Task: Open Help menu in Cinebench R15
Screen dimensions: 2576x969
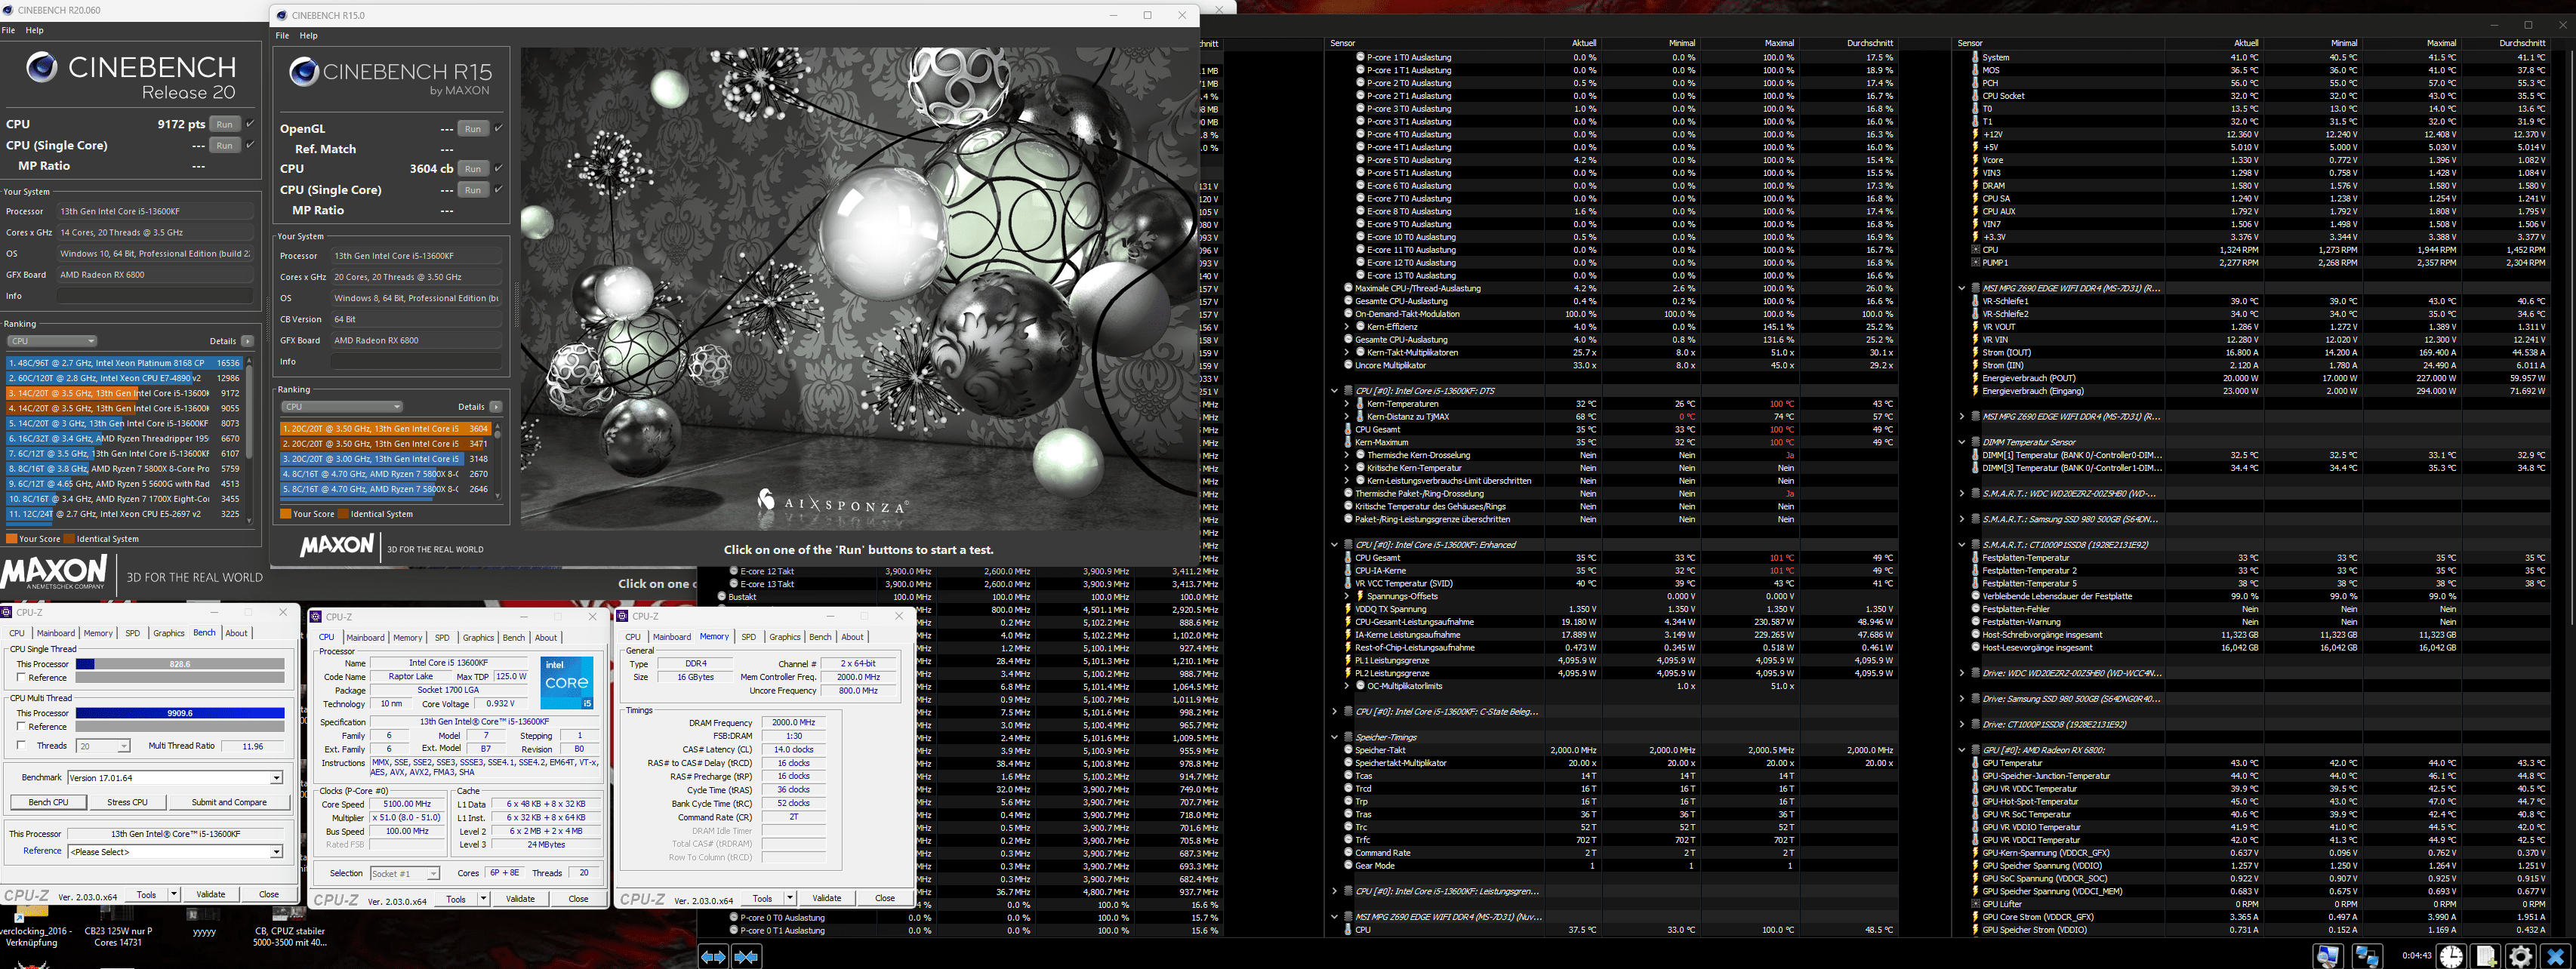Action: pyautogui.click(x=309, y=35)
